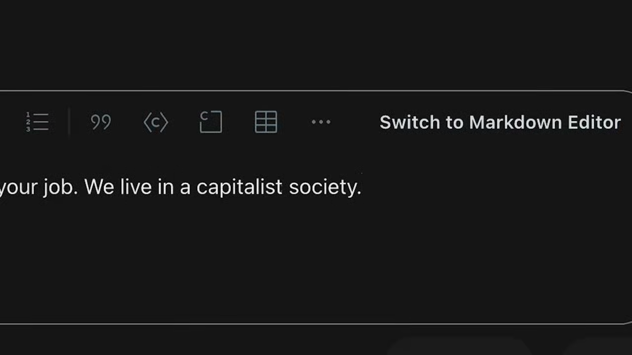
Task: Click the vertical divider beside the numbered list icon
Action: 69,122
